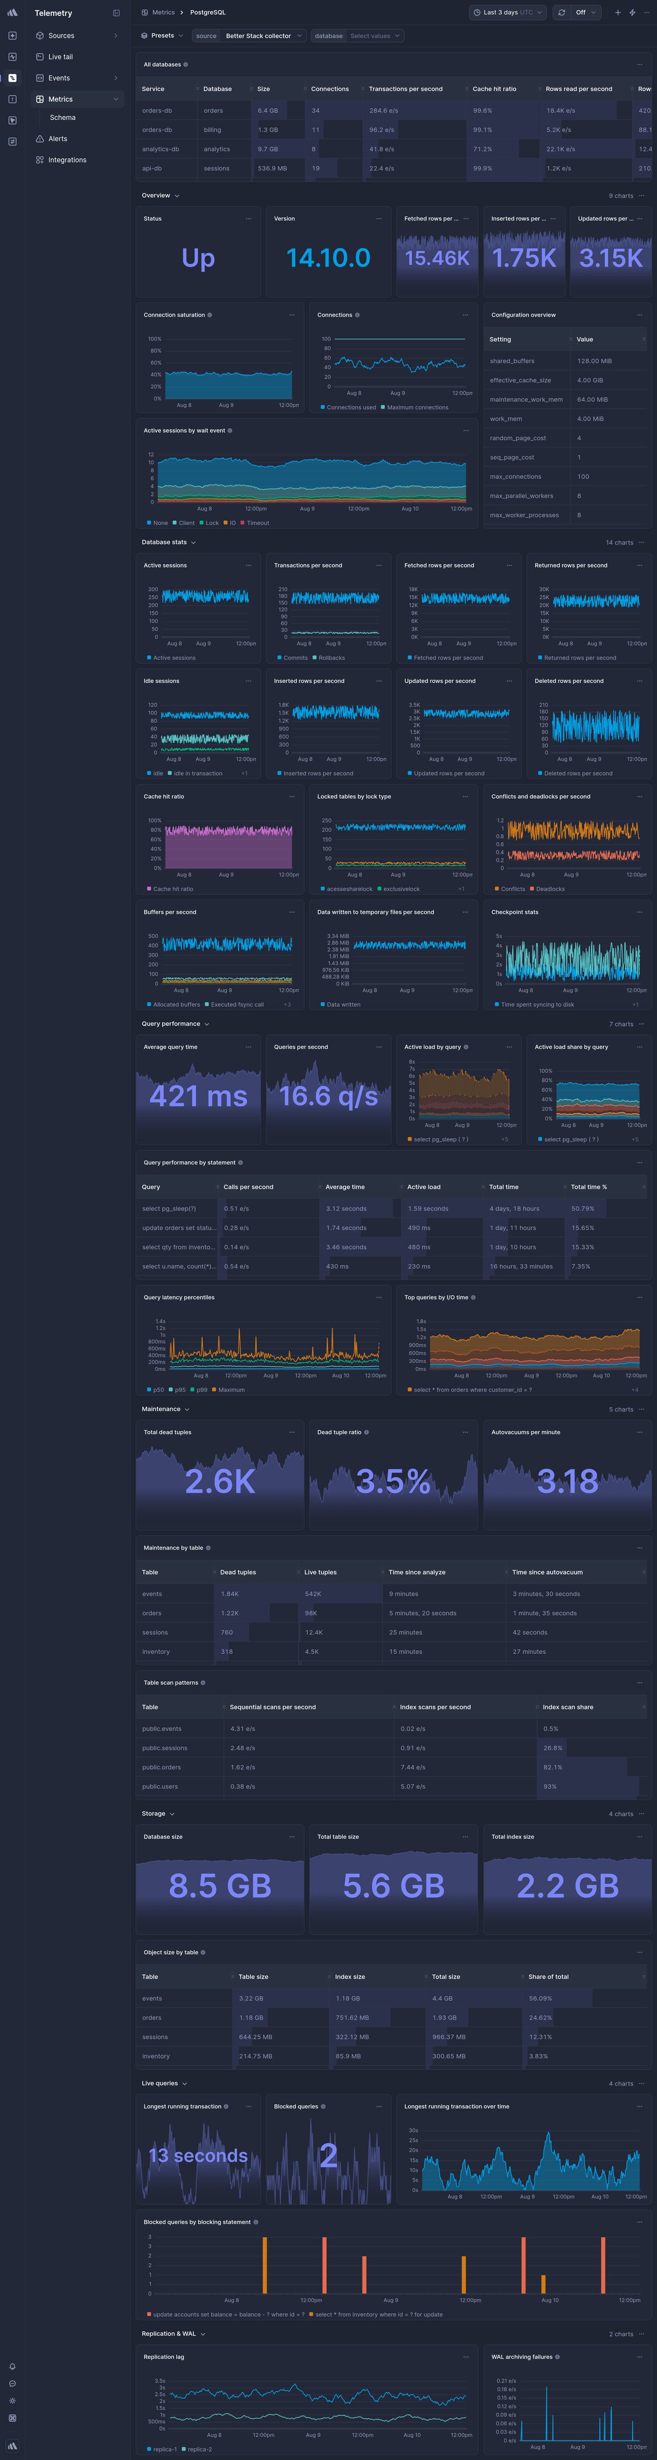
Task: Open the pulse monitor icon in the left rail
Action: (x=12, y=56)
